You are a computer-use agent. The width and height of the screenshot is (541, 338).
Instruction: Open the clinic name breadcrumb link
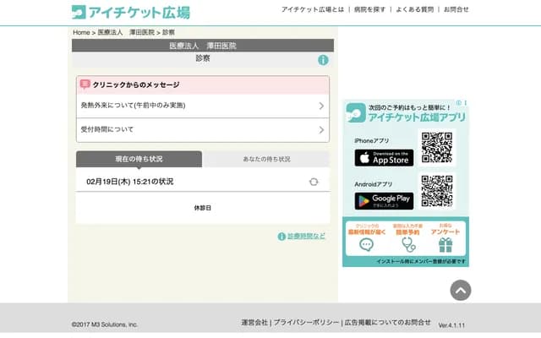[x=126, y=32]
